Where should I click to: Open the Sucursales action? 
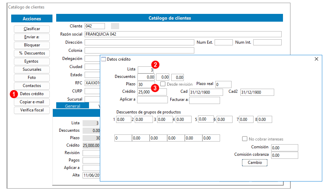tap(32, 69)
